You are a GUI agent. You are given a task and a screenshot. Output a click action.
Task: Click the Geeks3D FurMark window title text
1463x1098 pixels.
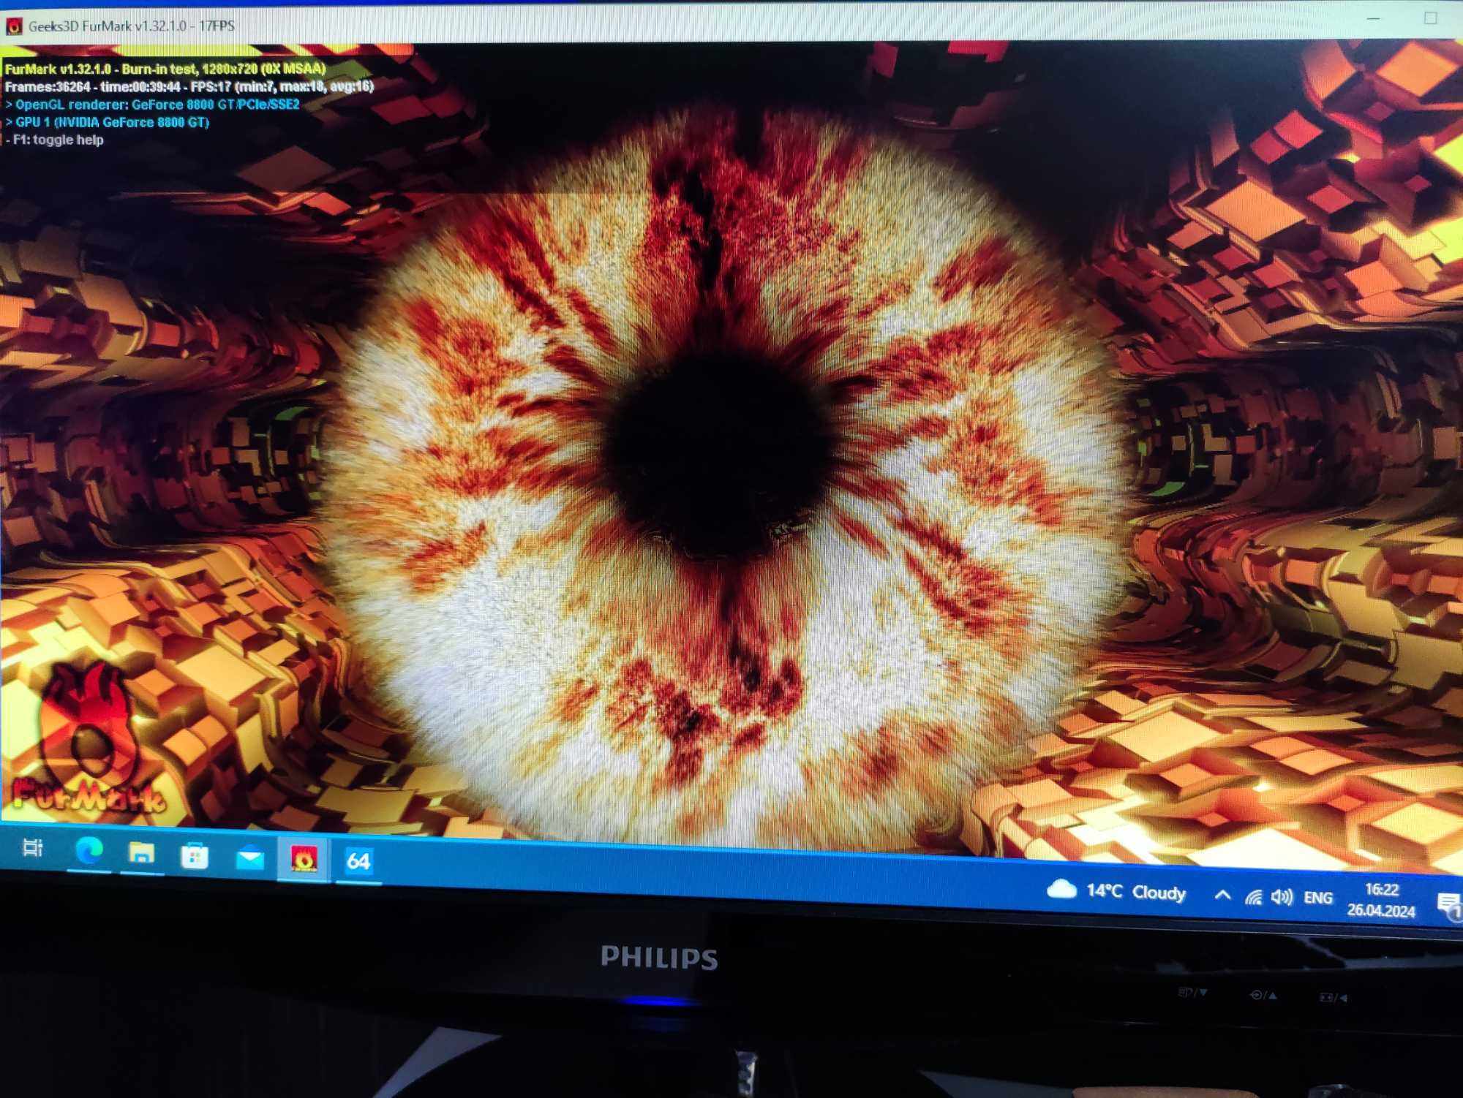pos(132,26)
